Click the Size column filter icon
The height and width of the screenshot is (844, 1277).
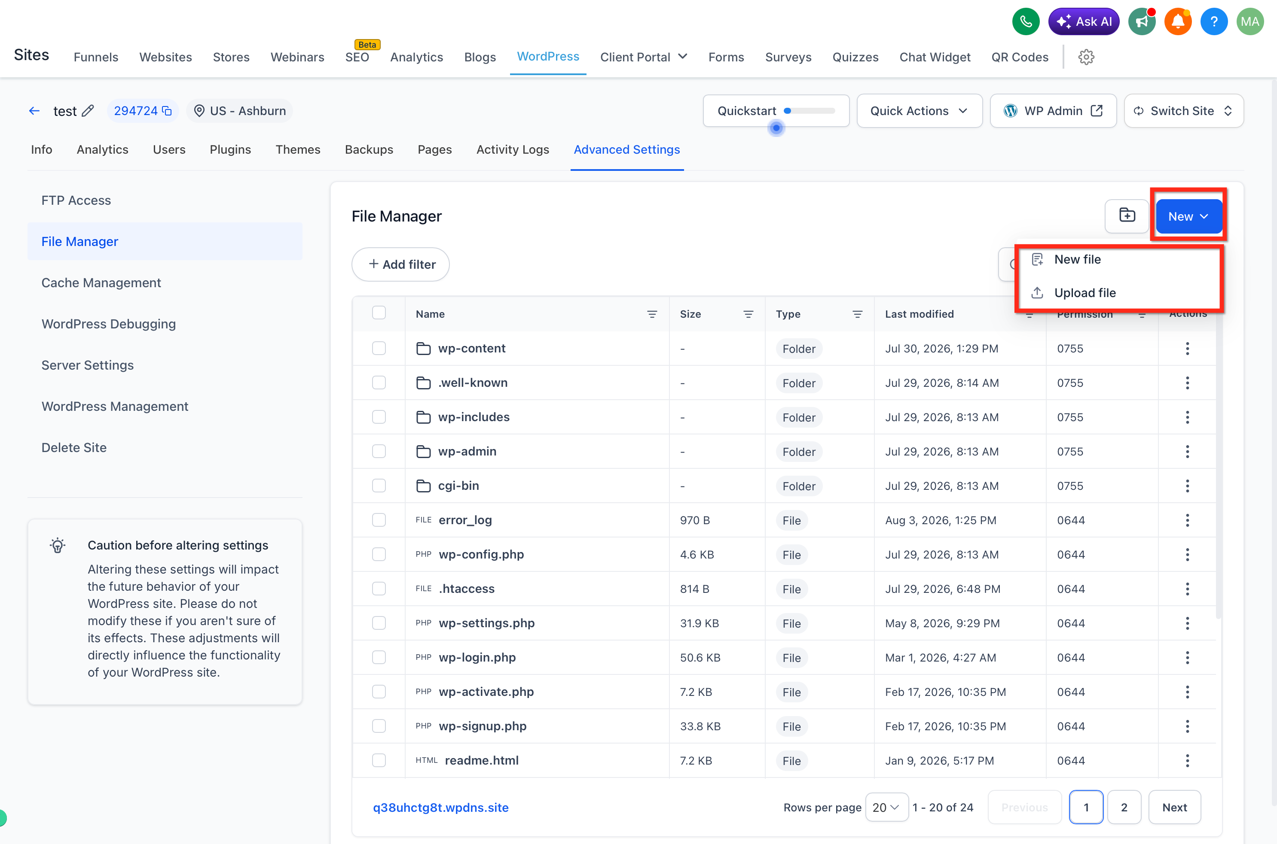coord(748,314)
